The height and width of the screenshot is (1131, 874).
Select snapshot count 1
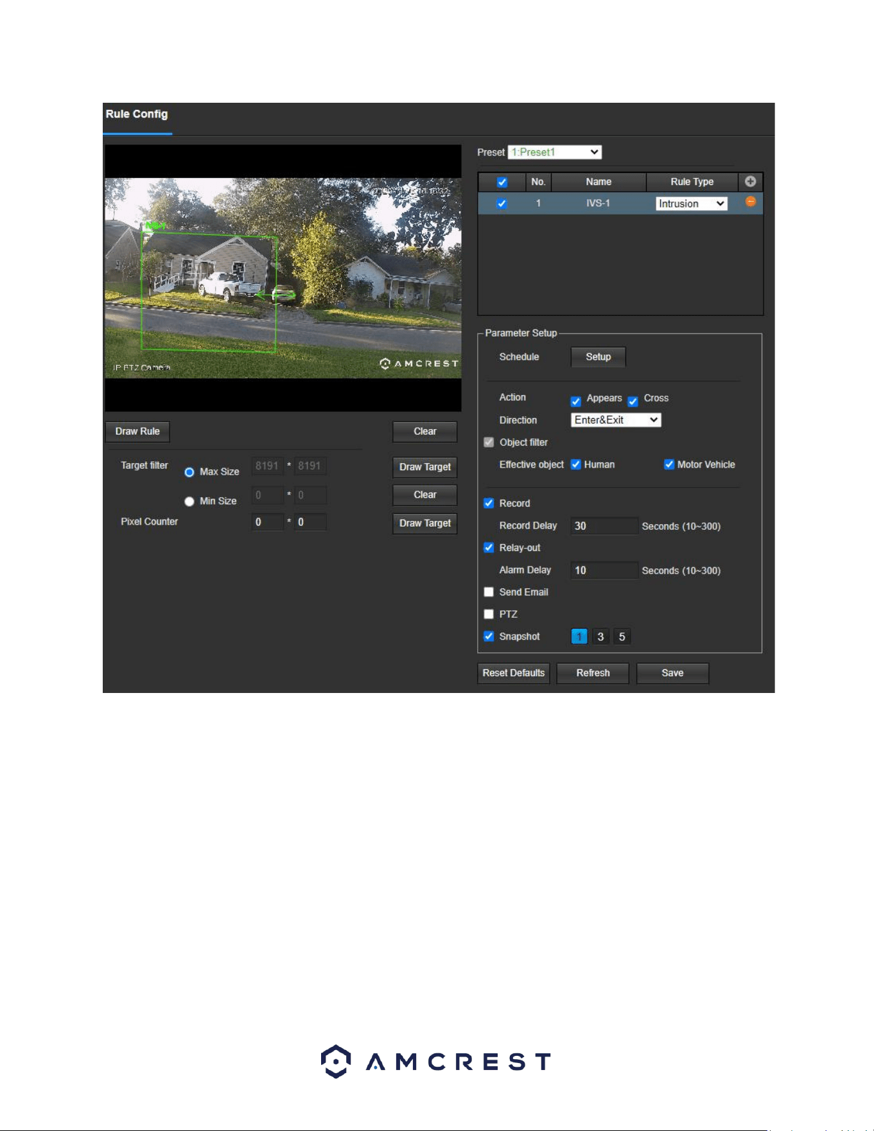[x=579, y=636]
